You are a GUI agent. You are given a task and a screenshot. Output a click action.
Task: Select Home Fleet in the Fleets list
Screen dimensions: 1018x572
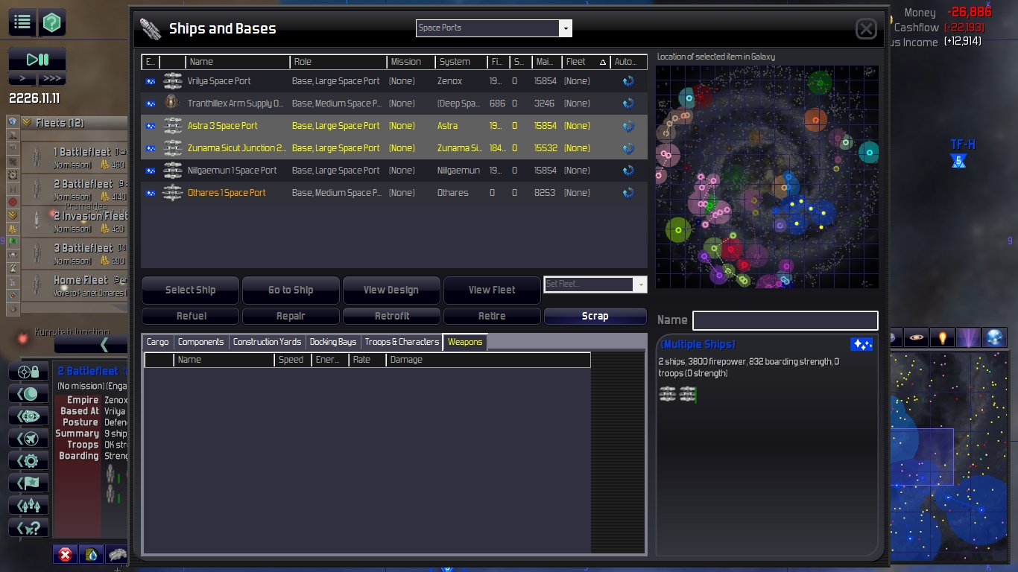[x=75, y=286]
